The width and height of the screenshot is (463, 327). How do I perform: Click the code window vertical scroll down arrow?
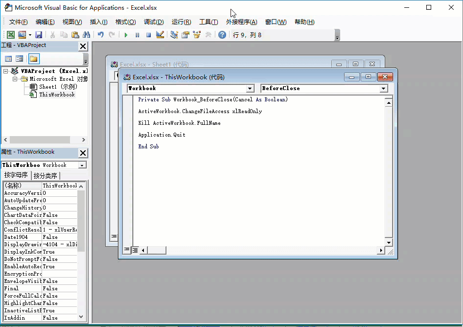point(389,242)
